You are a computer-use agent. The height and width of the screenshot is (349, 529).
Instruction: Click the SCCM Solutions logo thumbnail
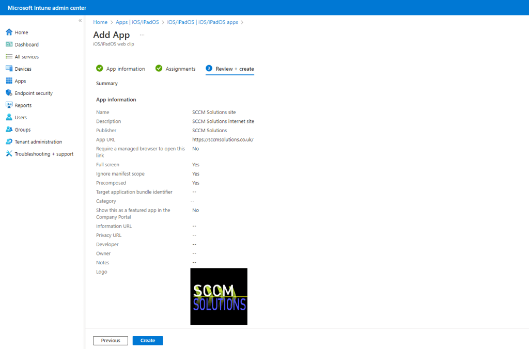pos(219,296)
